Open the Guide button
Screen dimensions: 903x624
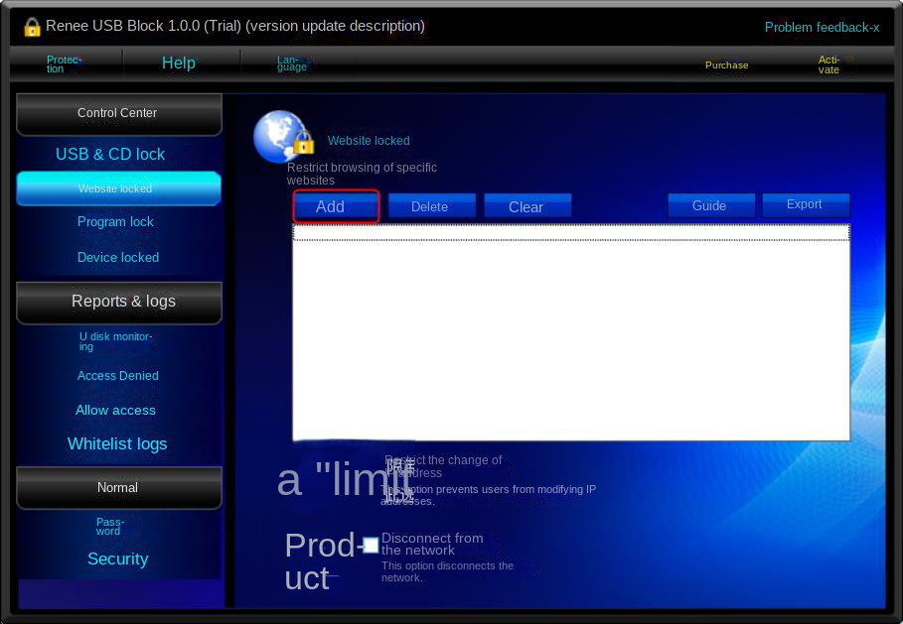pyautogui.click(x=709, y=205)
